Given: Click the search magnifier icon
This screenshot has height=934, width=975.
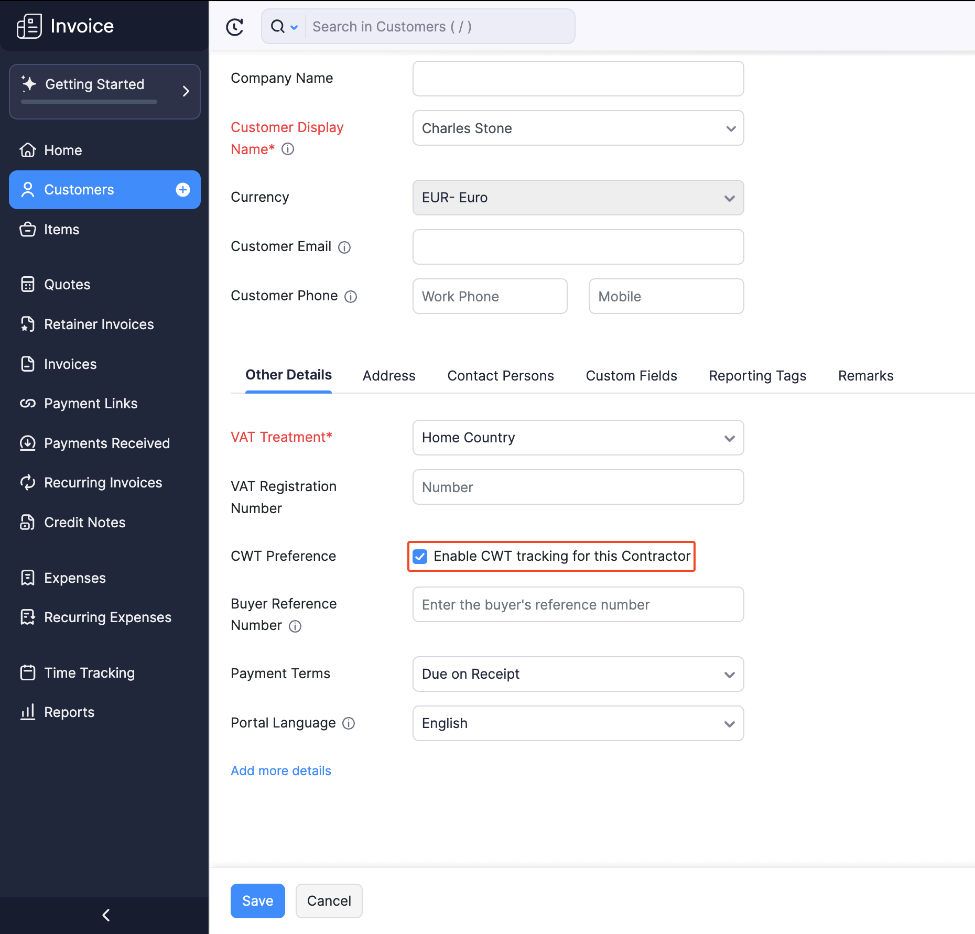Looking at the screenshot, I should 277,26.
